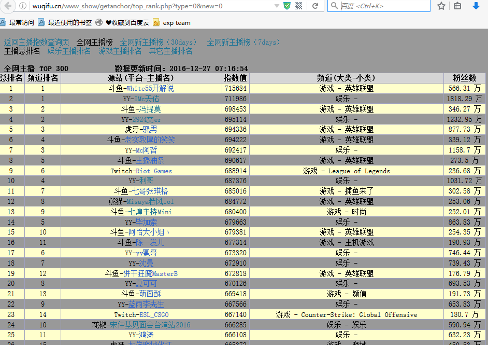Go to 返回主播指数查询页 link
The width and height of the screenshot is (488, 345).
coord(36,42)
